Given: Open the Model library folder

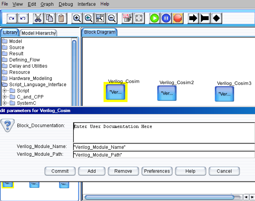Looking at the screenshot, I should coord(12,41).
